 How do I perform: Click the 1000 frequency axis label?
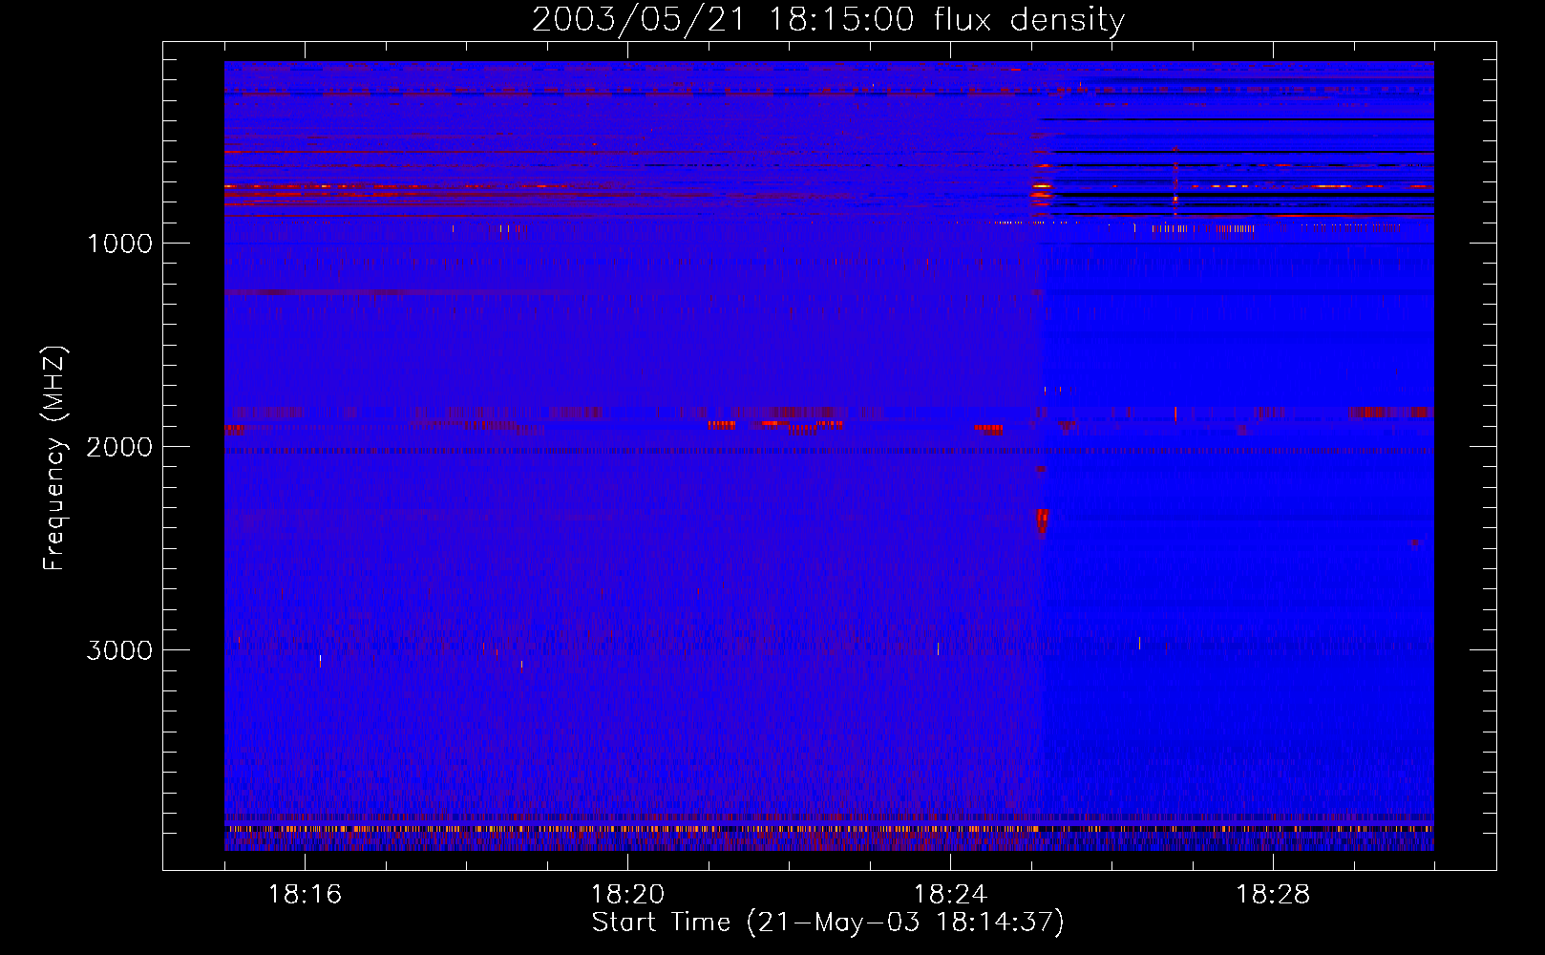coord(119,244)
